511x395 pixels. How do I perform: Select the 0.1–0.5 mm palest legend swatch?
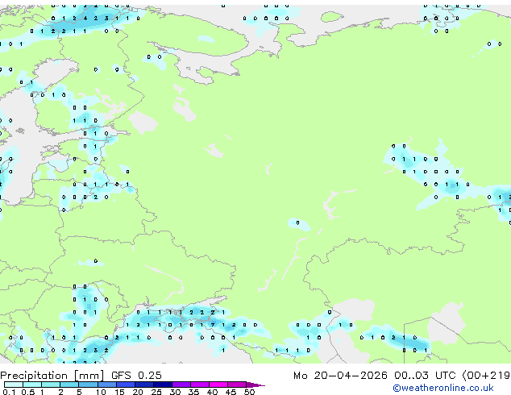pyautogui.click(x=14, y=385)
